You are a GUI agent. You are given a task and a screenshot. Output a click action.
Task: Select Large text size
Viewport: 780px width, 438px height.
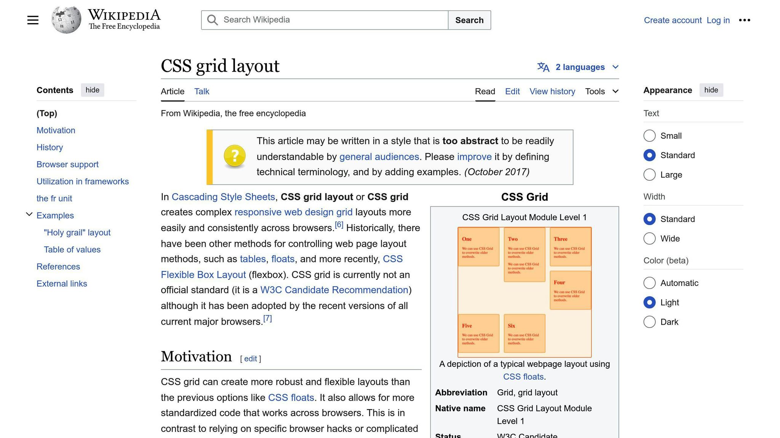click(649, 175)
